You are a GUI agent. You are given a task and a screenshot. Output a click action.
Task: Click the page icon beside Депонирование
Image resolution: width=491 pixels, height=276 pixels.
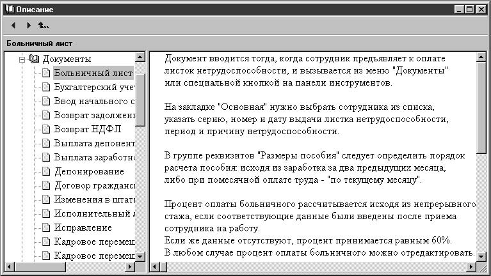click(x=46, y=171)
